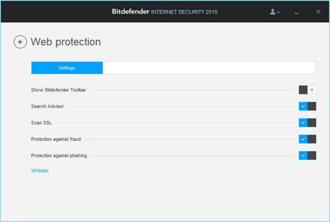330x222 pixels.
Task: Toggle Protection against fraud off
Action: (307, 139)
